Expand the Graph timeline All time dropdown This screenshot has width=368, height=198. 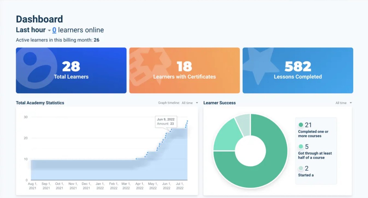click(x=189, y=103)
